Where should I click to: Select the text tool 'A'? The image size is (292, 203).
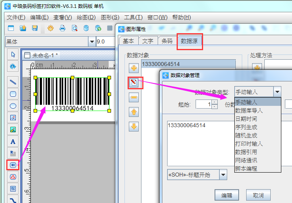pyautogui.click(x=13, y=141)
